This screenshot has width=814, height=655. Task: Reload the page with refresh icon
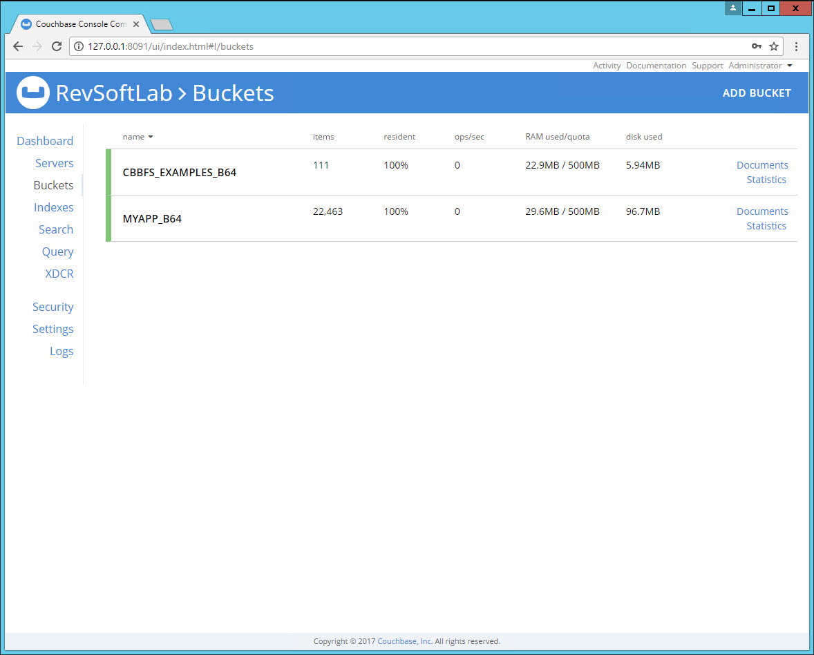(57, 46)
